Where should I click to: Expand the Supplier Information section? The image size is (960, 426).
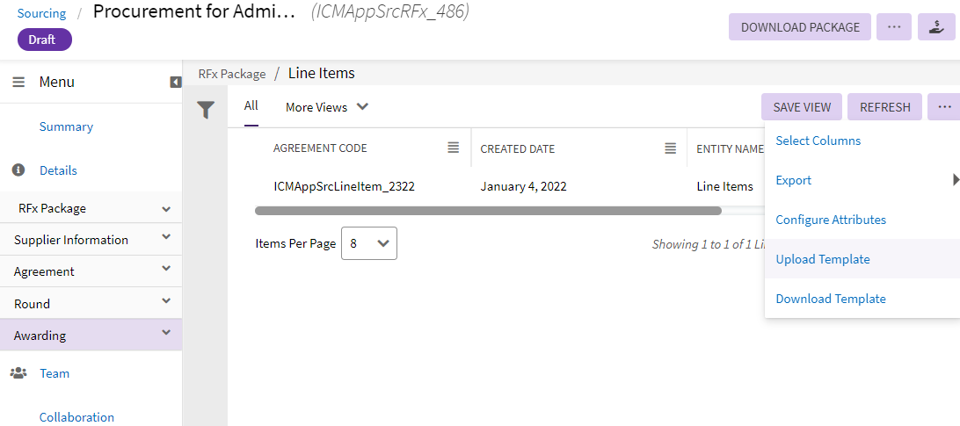(166, 239)
